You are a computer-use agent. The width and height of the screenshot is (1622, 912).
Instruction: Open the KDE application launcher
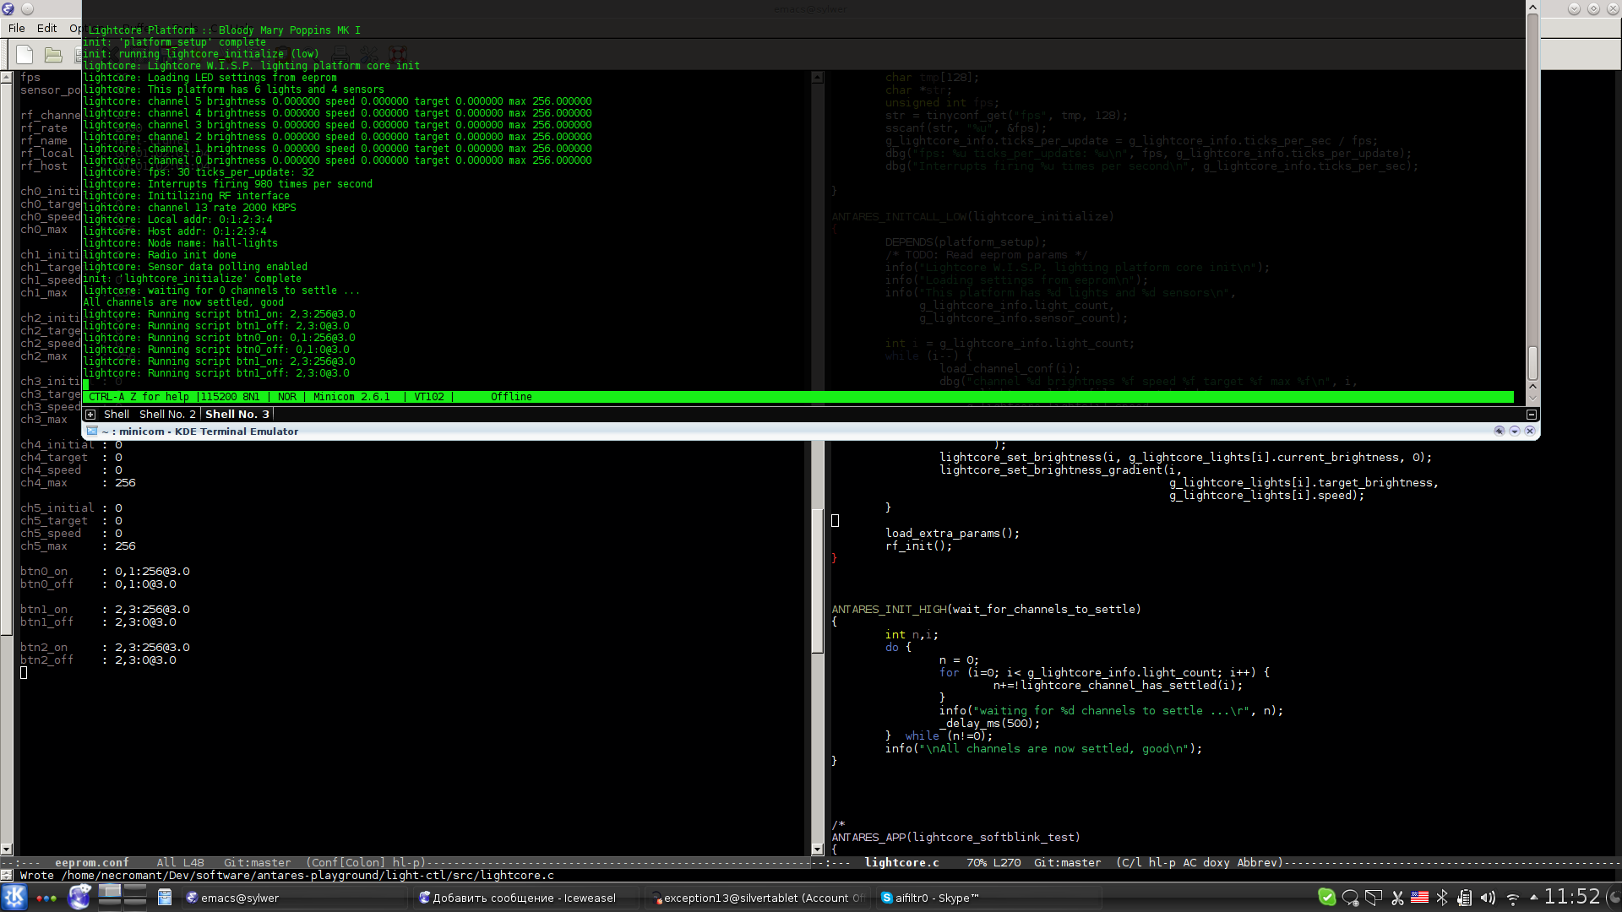coord(14,898)
